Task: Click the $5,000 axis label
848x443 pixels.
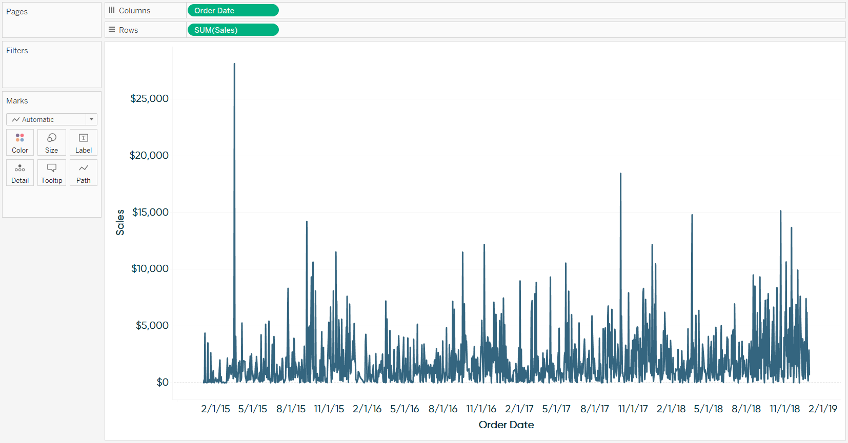Action: click(x=152, y=325)
